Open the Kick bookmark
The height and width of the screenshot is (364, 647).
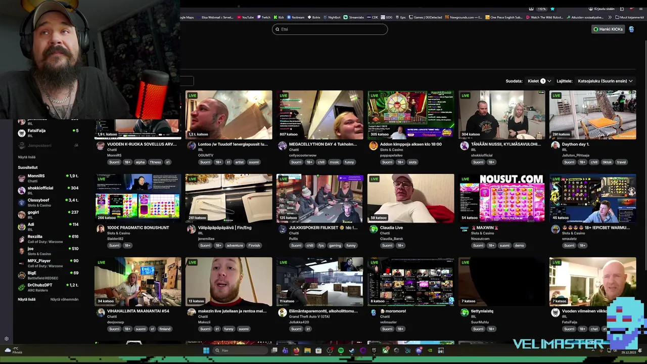point(278,17)
